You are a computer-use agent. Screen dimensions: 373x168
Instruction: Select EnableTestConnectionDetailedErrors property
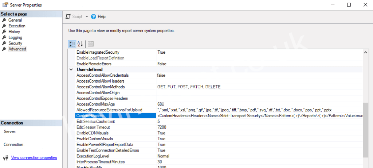click(108, 150)
